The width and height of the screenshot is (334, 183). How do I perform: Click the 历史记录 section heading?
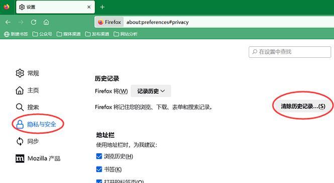coord(107,78)
